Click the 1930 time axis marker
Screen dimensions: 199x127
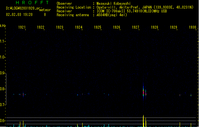click(x=193, y=27)
